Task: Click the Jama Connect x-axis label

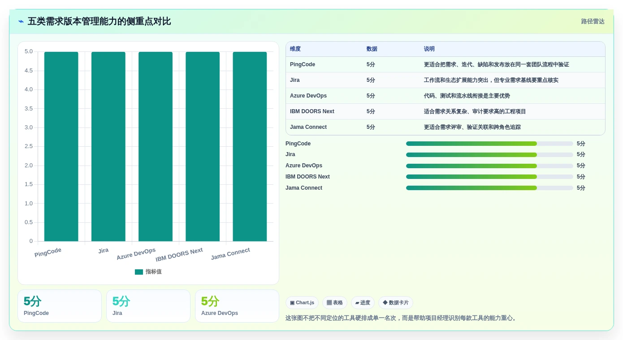Action: [230, 254]
